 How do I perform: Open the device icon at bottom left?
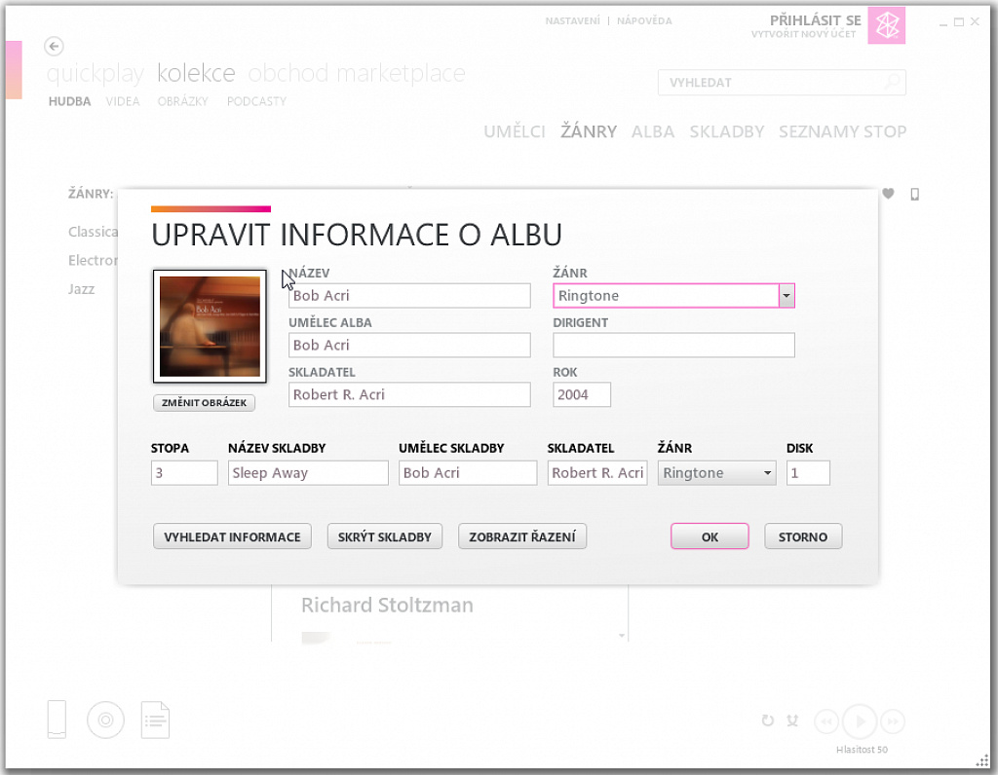click(x=57, y=720)
